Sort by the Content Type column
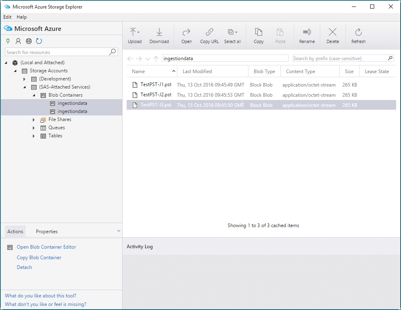Viewport: 401px width, 310px height. click(310, 72)
